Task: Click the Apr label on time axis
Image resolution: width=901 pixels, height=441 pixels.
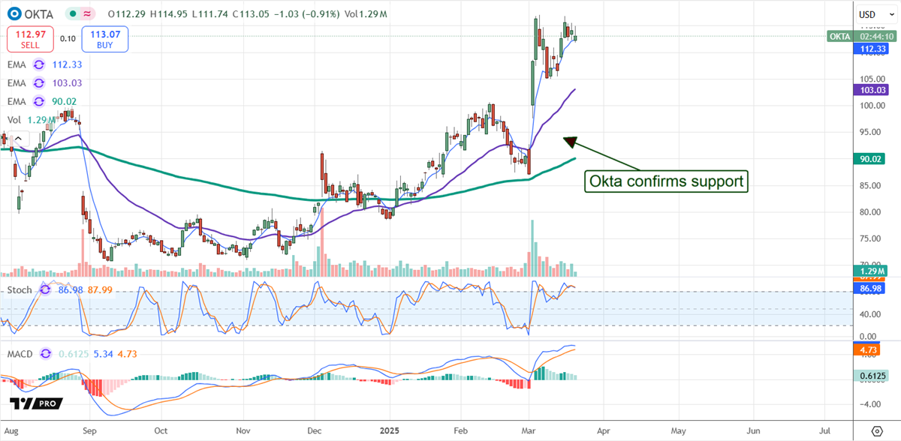Action: [605, 431]
